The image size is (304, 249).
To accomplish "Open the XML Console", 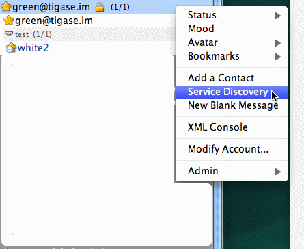I will [232, 127].
